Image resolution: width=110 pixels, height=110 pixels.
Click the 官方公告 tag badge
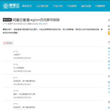coord(7,20)
